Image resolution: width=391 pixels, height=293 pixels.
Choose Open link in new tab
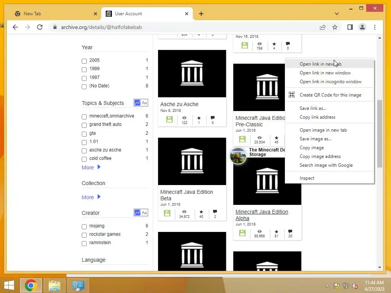click(330, 64)
